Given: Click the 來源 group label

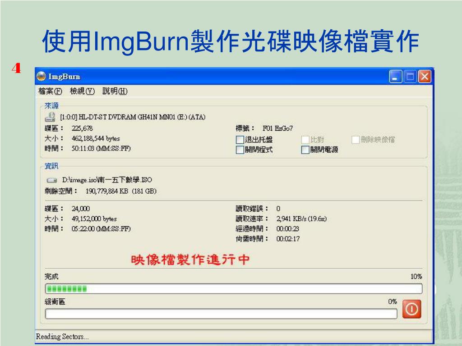Looking at the screenshot, I should pyautogui.click(x=51, y=105).
